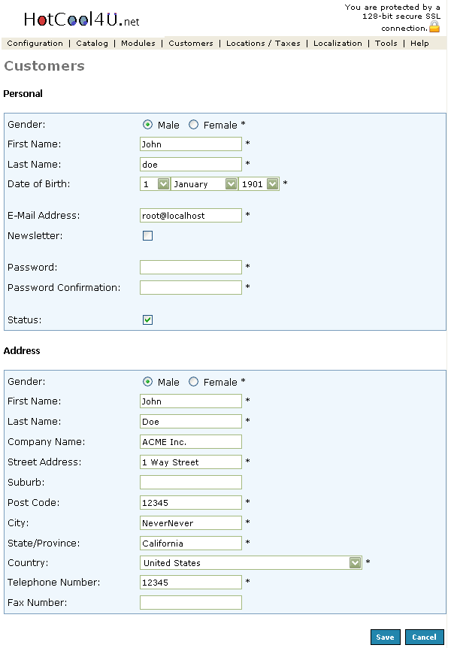
Task: Enable the Newsletter checkbox
Action: [148, 235]
